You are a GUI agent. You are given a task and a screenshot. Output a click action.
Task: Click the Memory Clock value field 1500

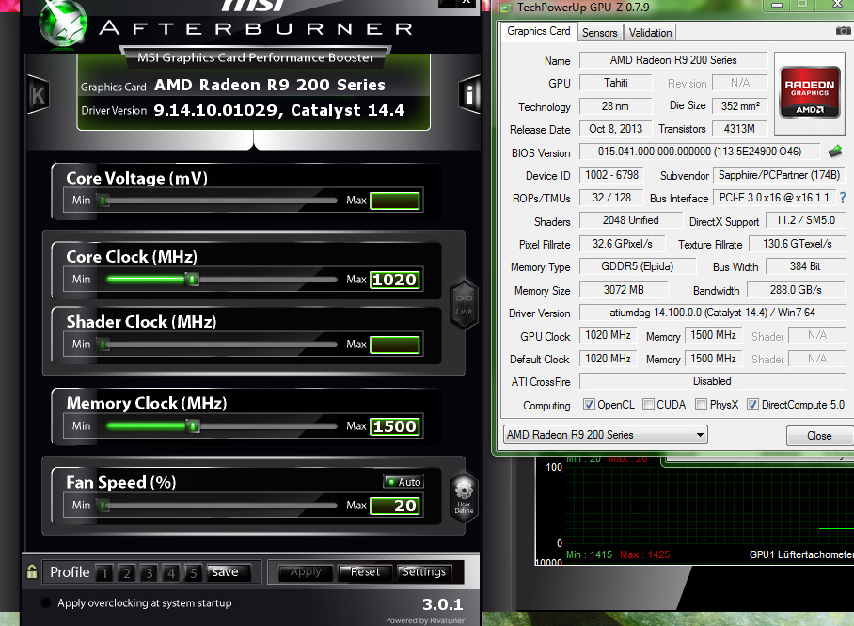click(395, 426)
